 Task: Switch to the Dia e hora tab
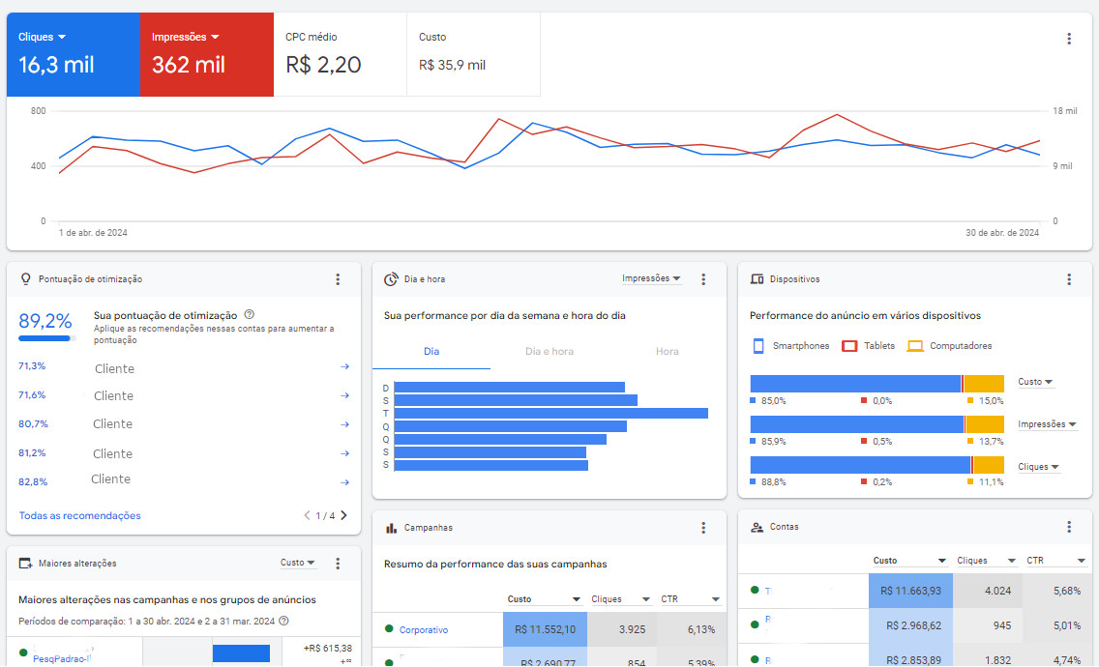tap(549, 351)
